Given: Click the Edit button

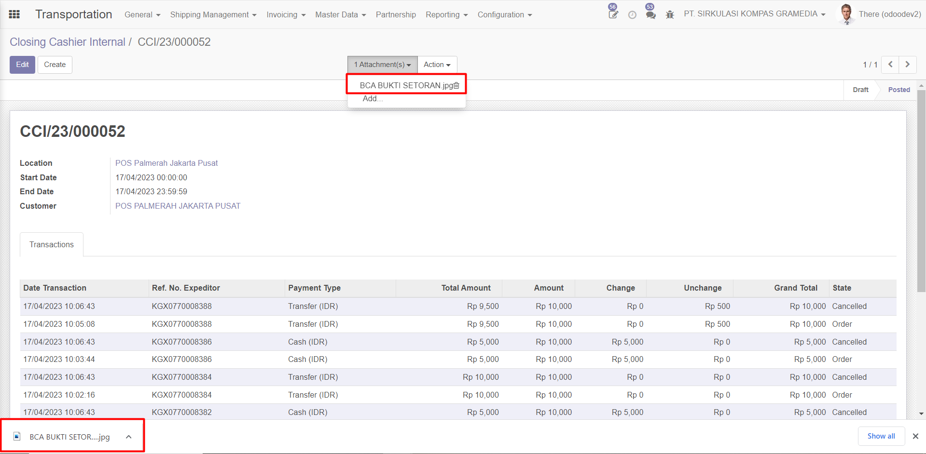Looking at the screenshot, I should (22, 65).
